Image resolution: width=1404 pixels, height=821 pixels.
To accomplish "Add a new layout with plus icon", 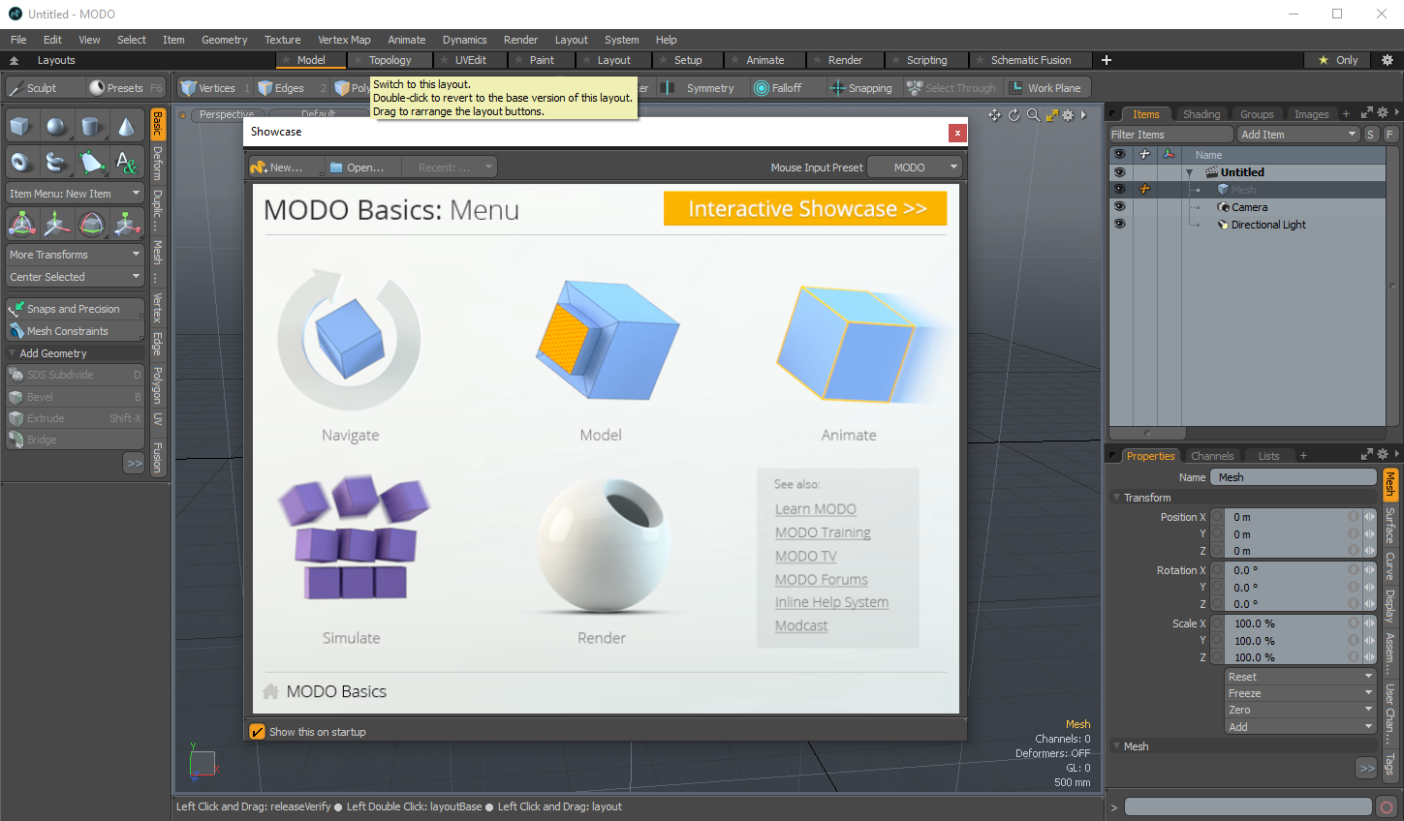I will click(x=1106, y=60).
